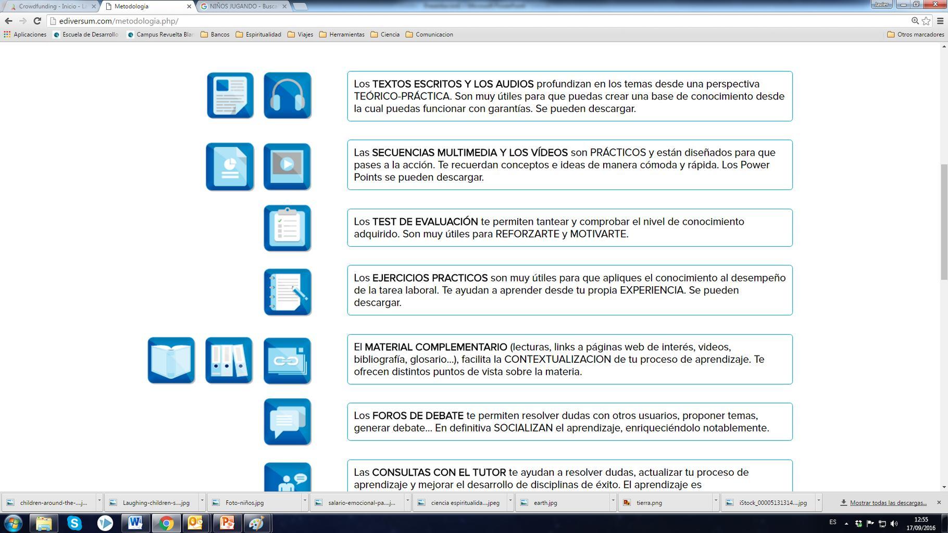
Task: Select the open book readings icon
Action: [x=171, y=360]
